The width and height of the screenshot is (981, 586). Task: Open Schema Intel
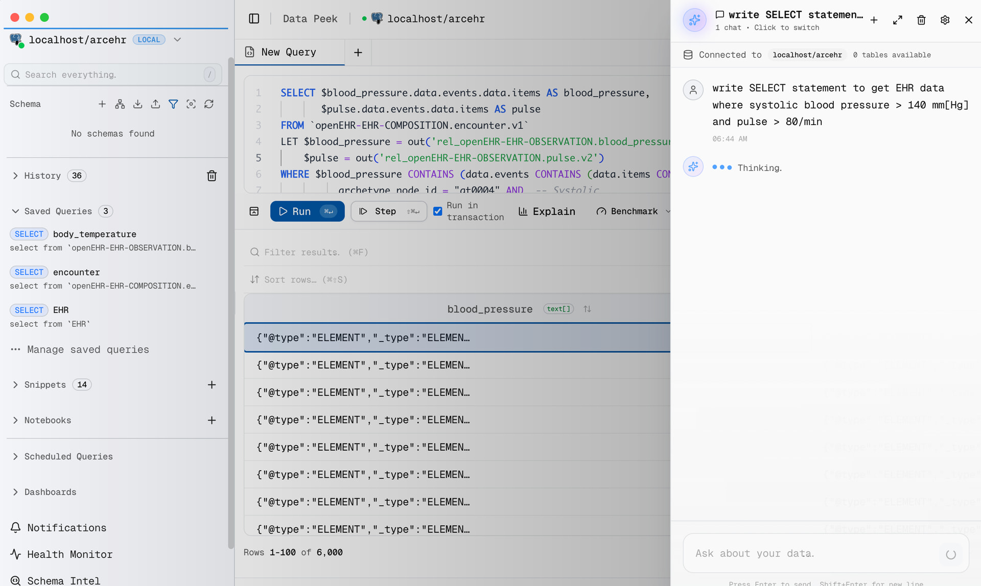[56, 581]
